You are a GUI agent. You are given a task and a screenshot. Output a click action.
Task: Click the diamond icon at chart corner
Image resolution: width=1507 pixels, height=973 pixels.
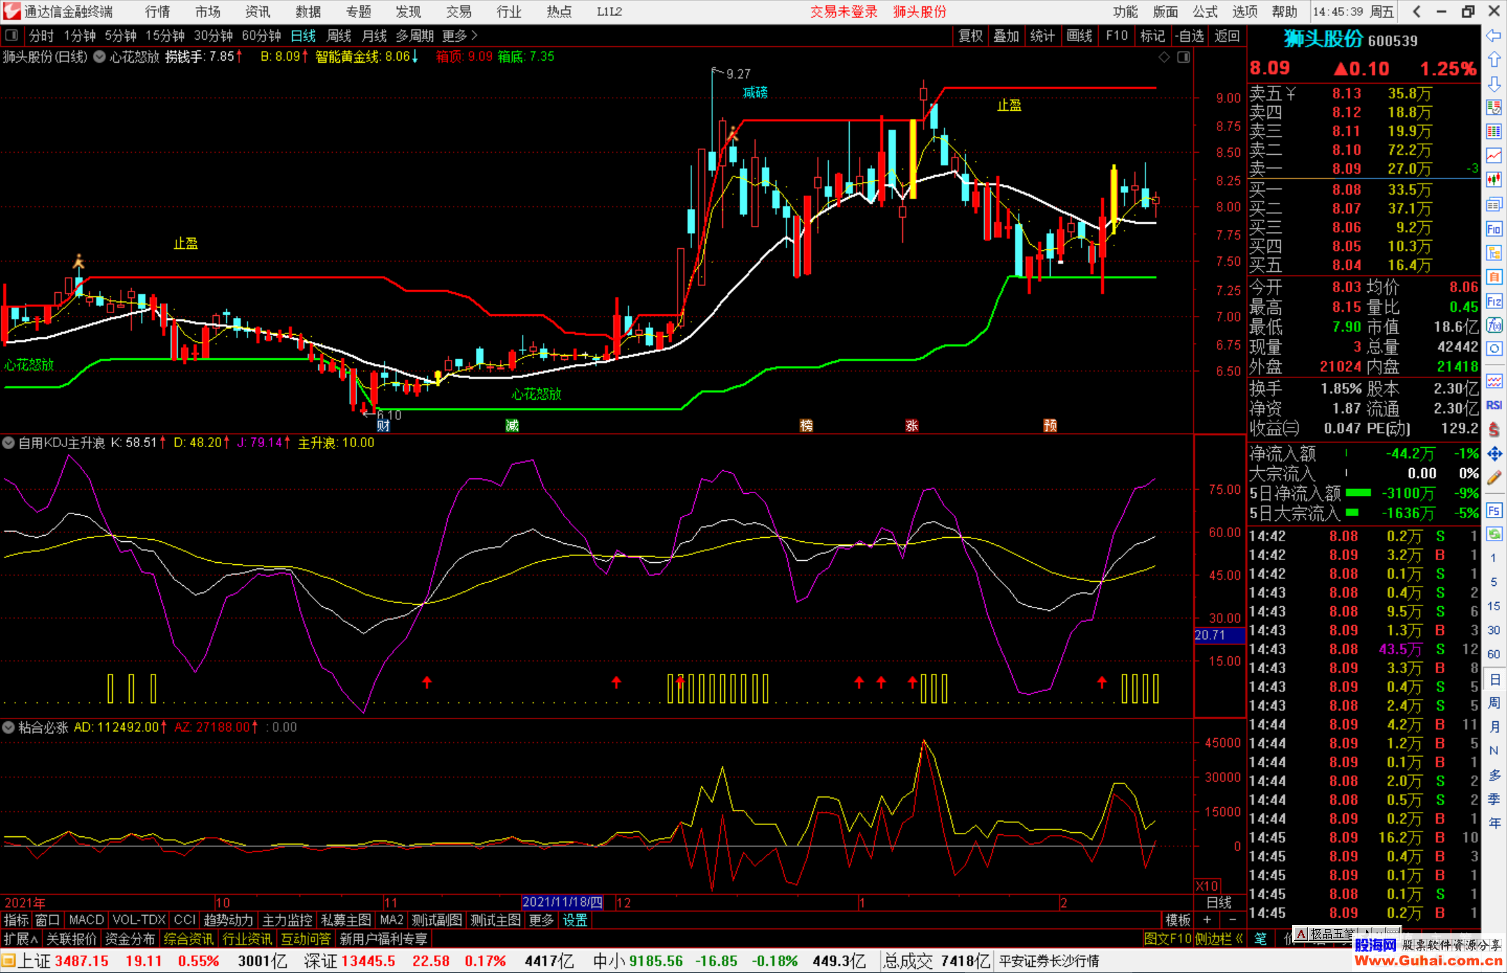point(1164,57)
